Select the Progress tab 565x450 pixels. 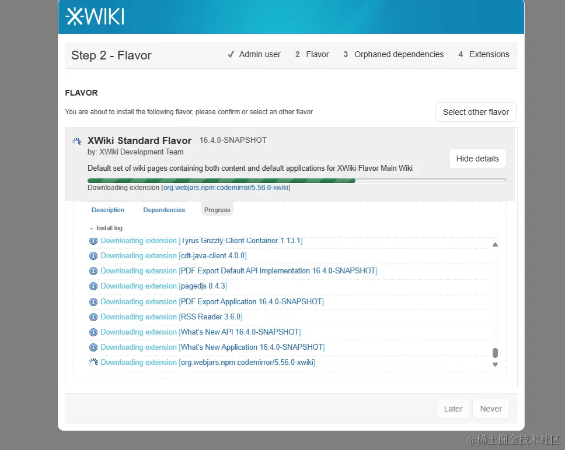217,210
